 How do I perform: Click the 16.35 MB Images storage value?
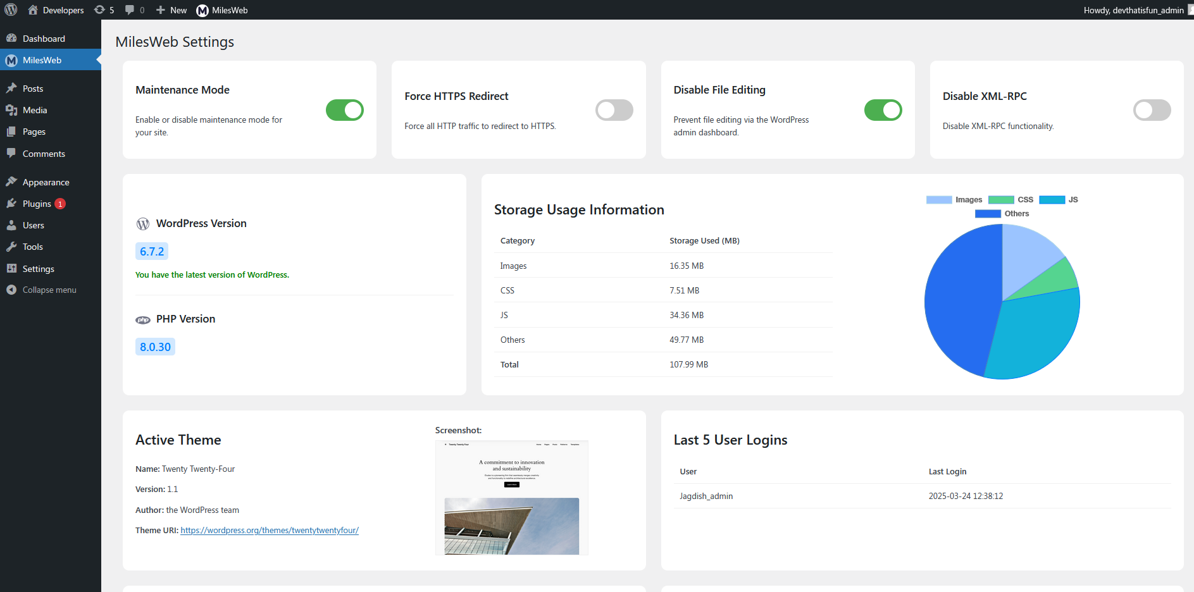pyautogui.click(x=687, y=266)
